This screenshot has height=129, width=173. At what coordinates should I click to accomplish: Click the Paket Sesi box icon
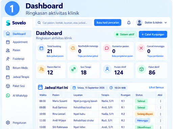(x=8, y=86)
